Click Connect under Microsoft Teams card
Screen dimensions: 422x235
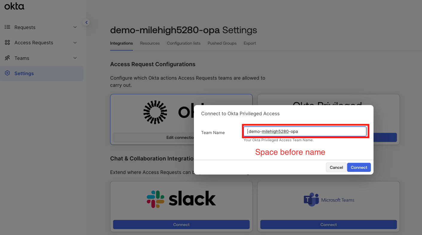click(329, 225)
